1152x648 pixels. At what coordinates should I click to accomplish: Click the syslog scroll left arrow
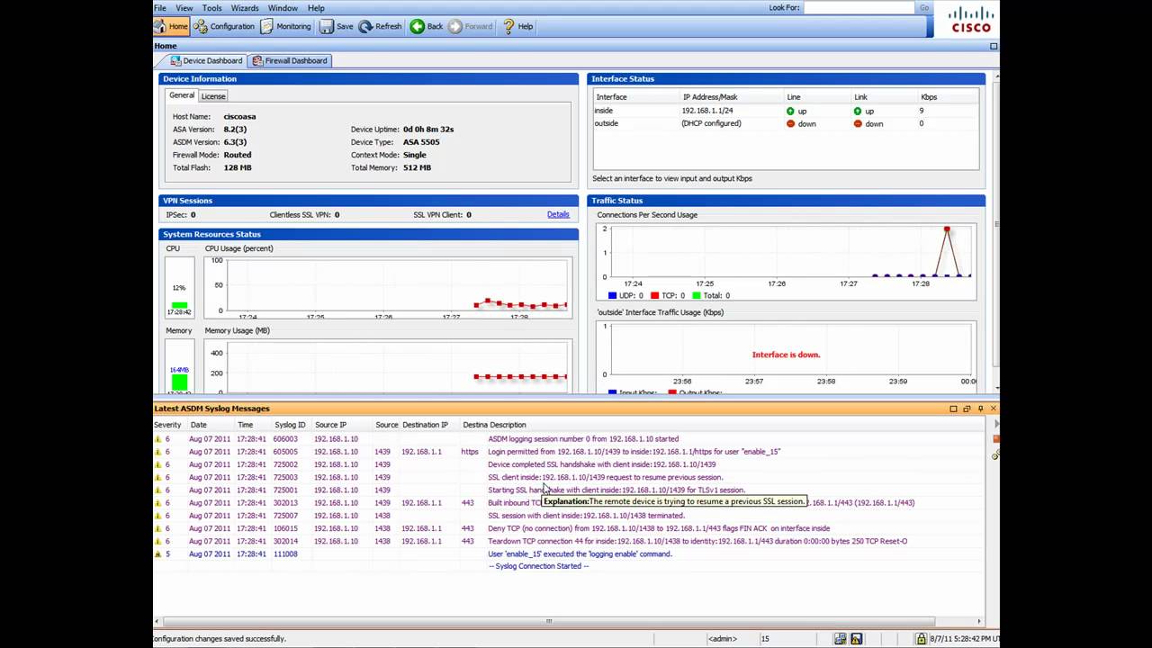(x=157, y=621)
